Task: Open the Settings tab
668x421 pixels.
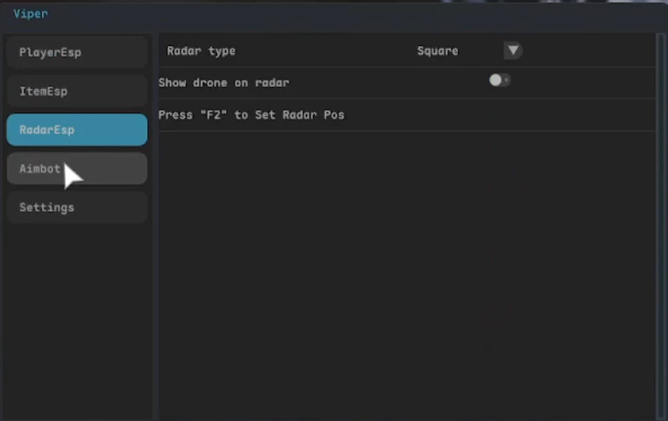Action: point(77,207)
